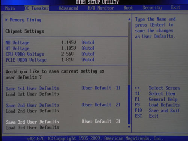The height and width of the screenshot is (141, 188).
Task: Select the PCIE VDDA Voltage setting
Action: (x=26, y=60)
